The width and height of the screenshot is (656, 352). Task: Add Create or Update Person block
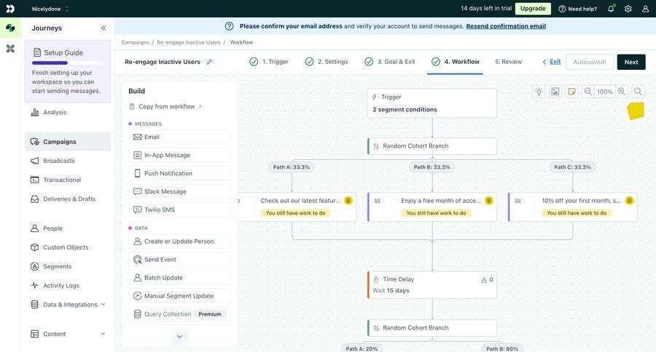click(x=179, y=241)
